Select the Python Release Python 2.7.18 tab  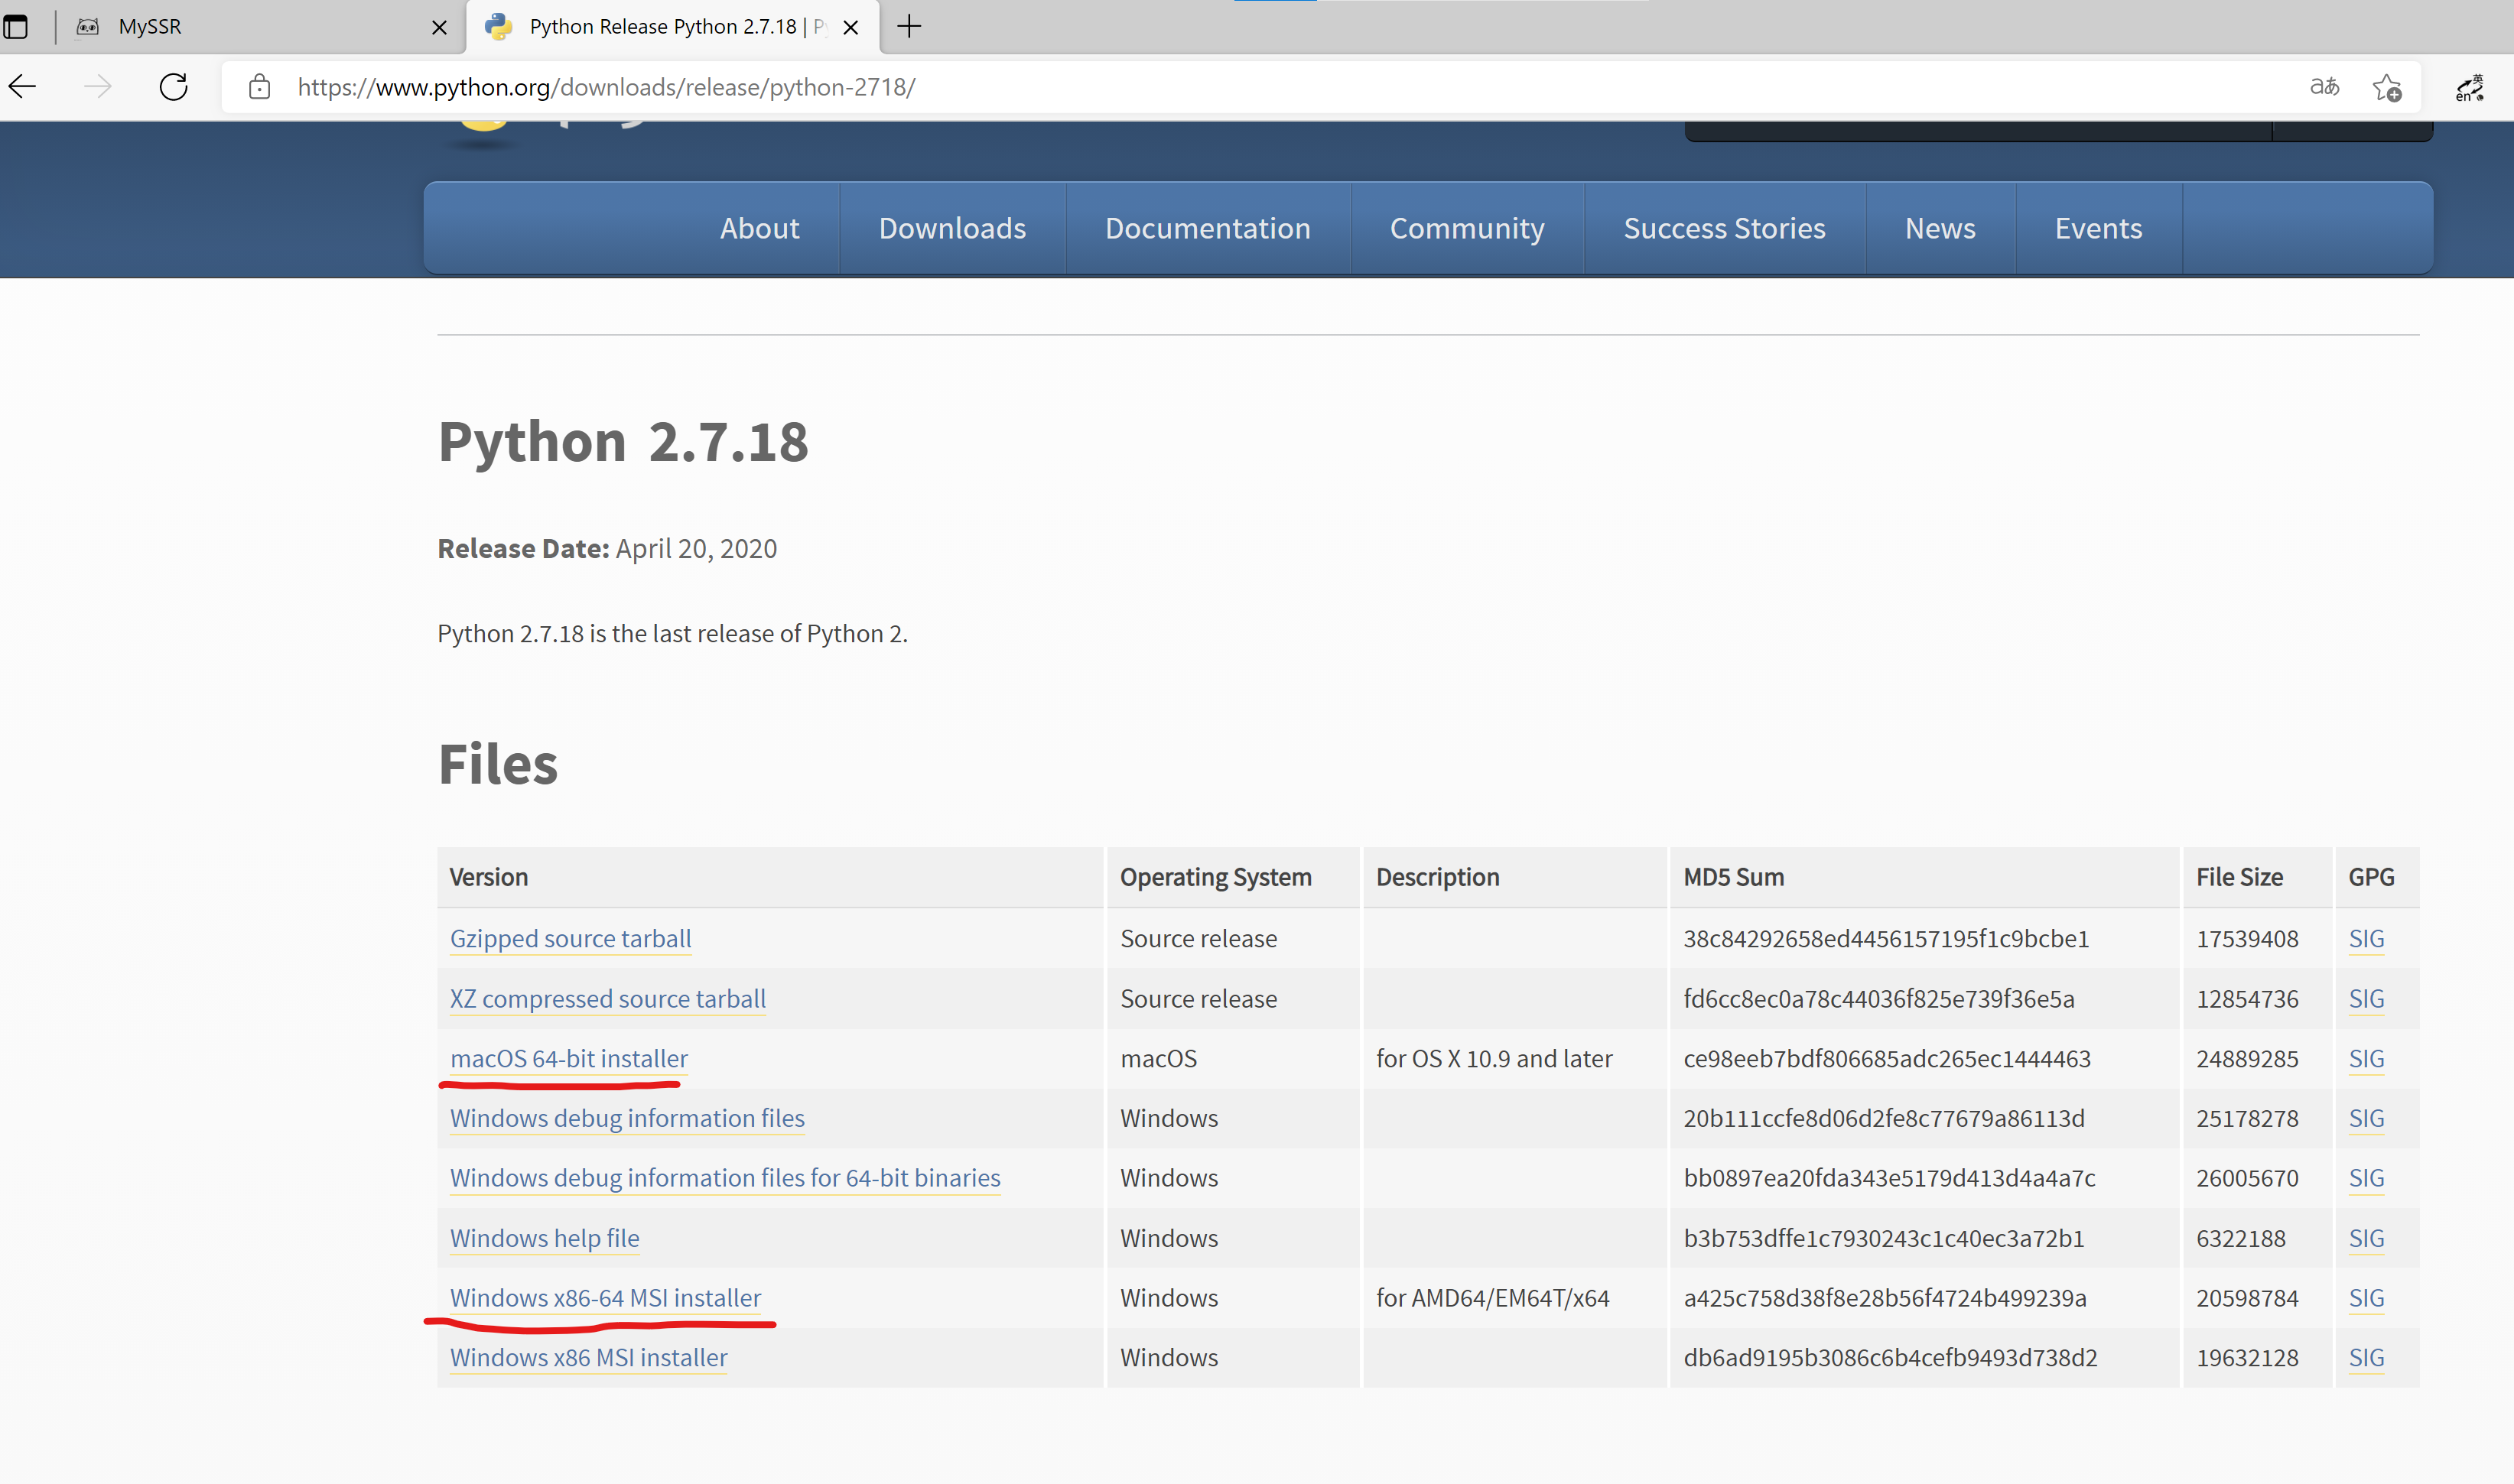coord(672,27)
